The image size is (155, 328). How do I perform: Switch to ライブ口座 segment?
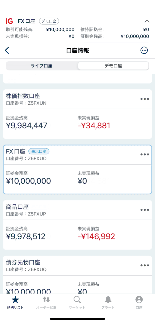pos(42,66)
